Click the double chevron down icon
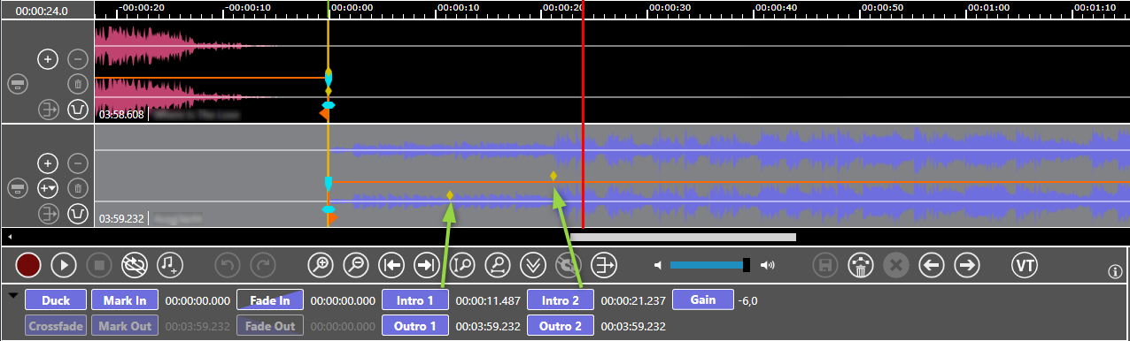 (532, 264)
